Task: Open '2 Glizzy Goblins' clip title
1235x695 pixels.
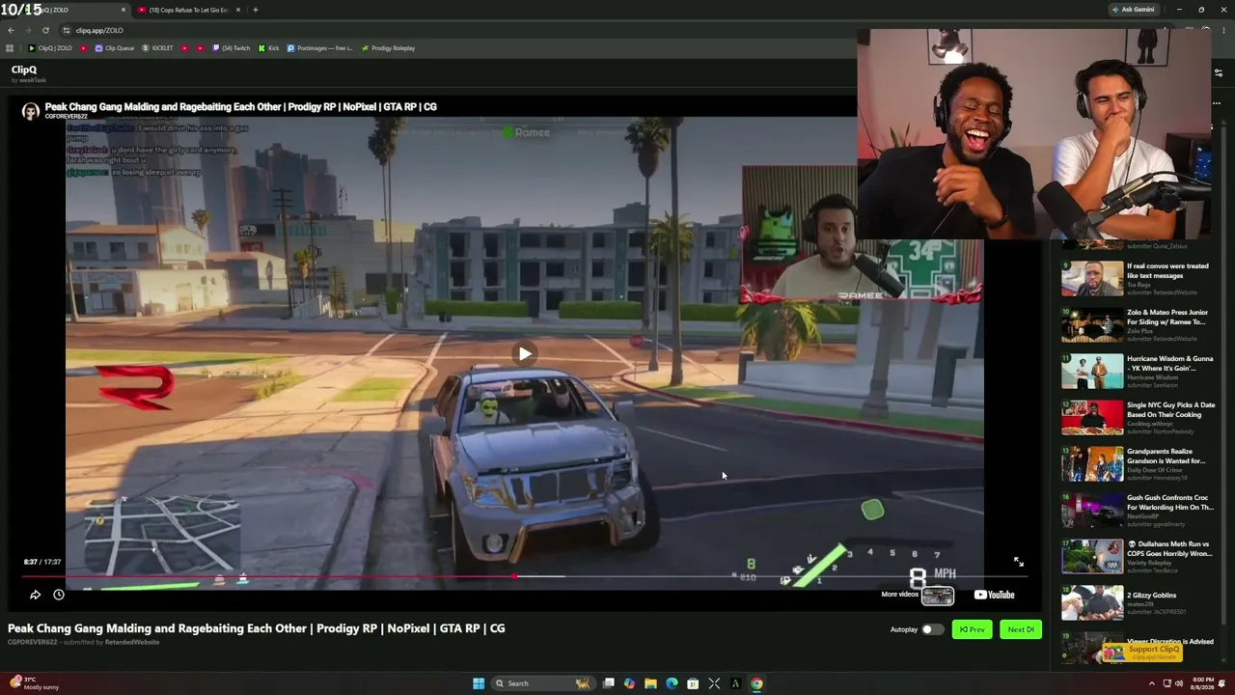Action: coord(1151,596)
